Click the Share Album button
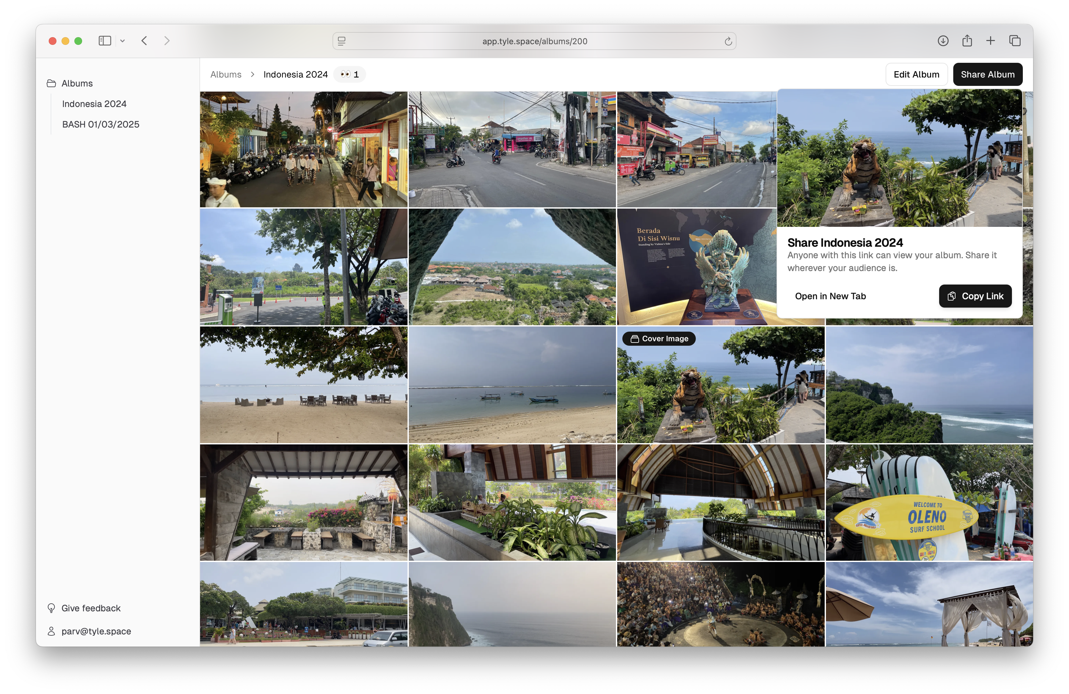 tap(988, 75)
